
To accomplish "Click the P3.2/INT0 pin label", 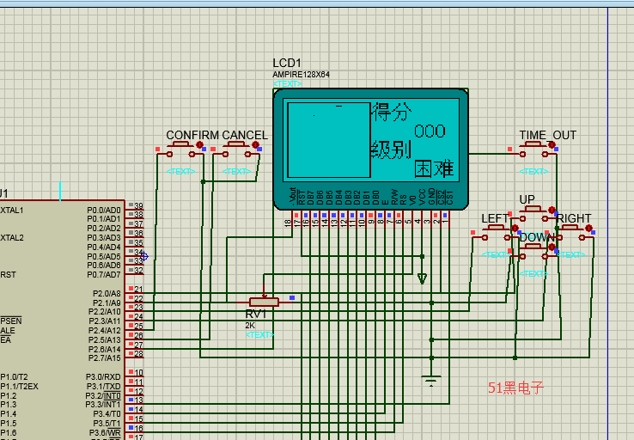I will coord(103,395).
